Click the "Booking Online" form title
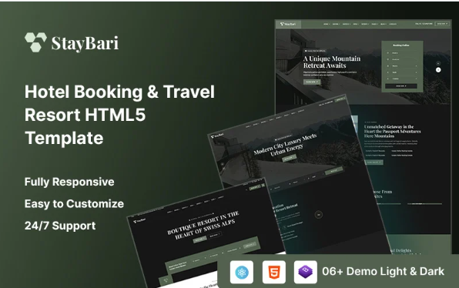This screenshot has width=459, height=288. click(401, 45)
